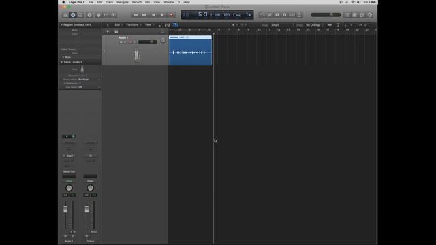Toggle the Flex show/hide button
The image size is (436, 245).
167,25
